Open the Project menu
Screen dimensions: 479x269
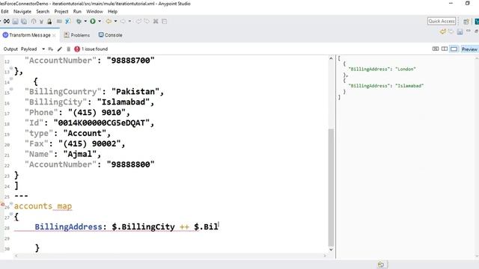[61, 11]
